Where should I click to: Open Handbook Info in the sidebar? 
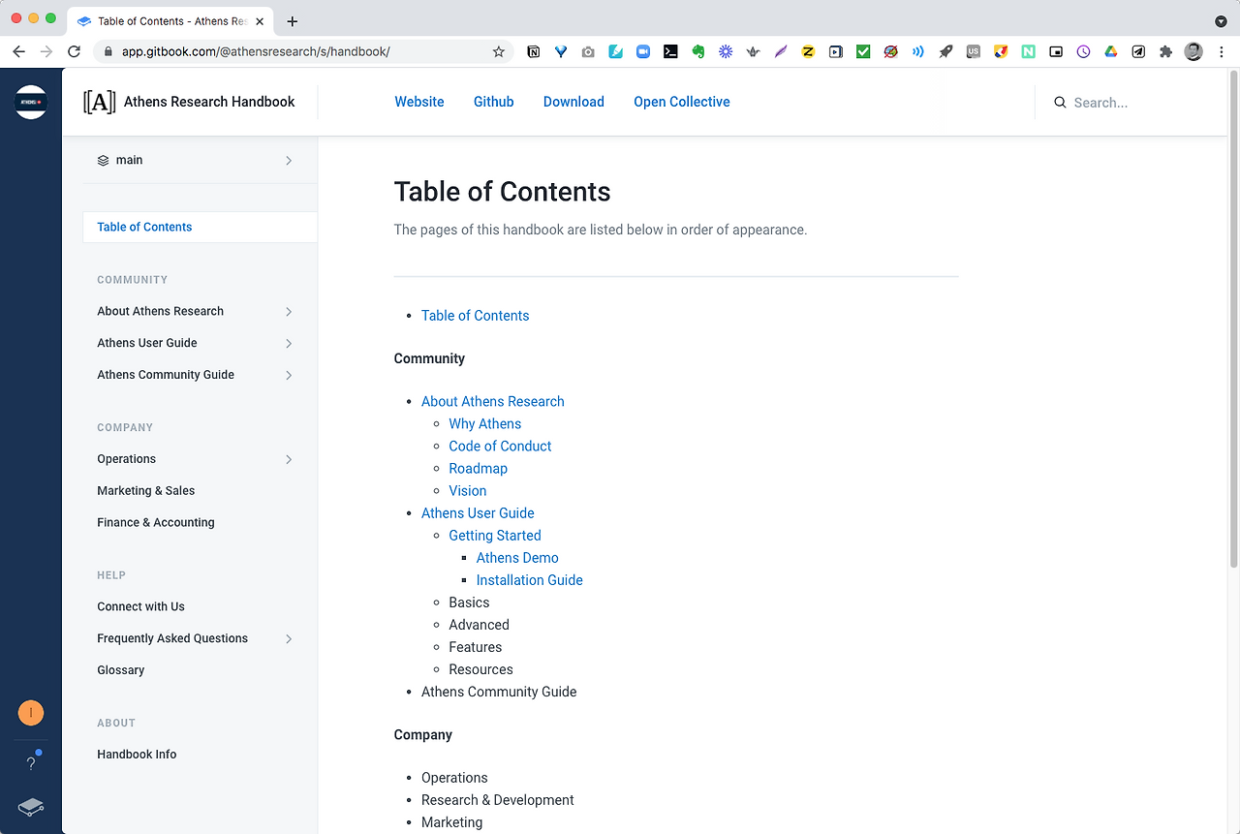click(137, 755)
